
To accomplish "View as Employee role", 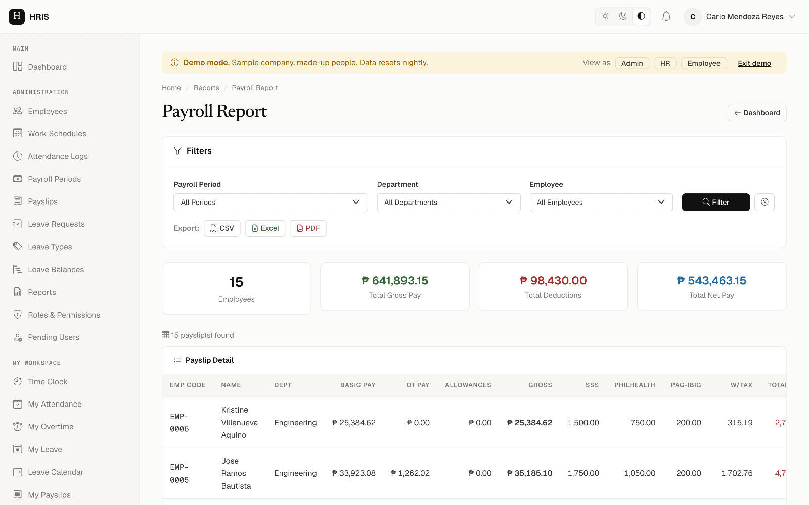I will click(x=704, y=63).
